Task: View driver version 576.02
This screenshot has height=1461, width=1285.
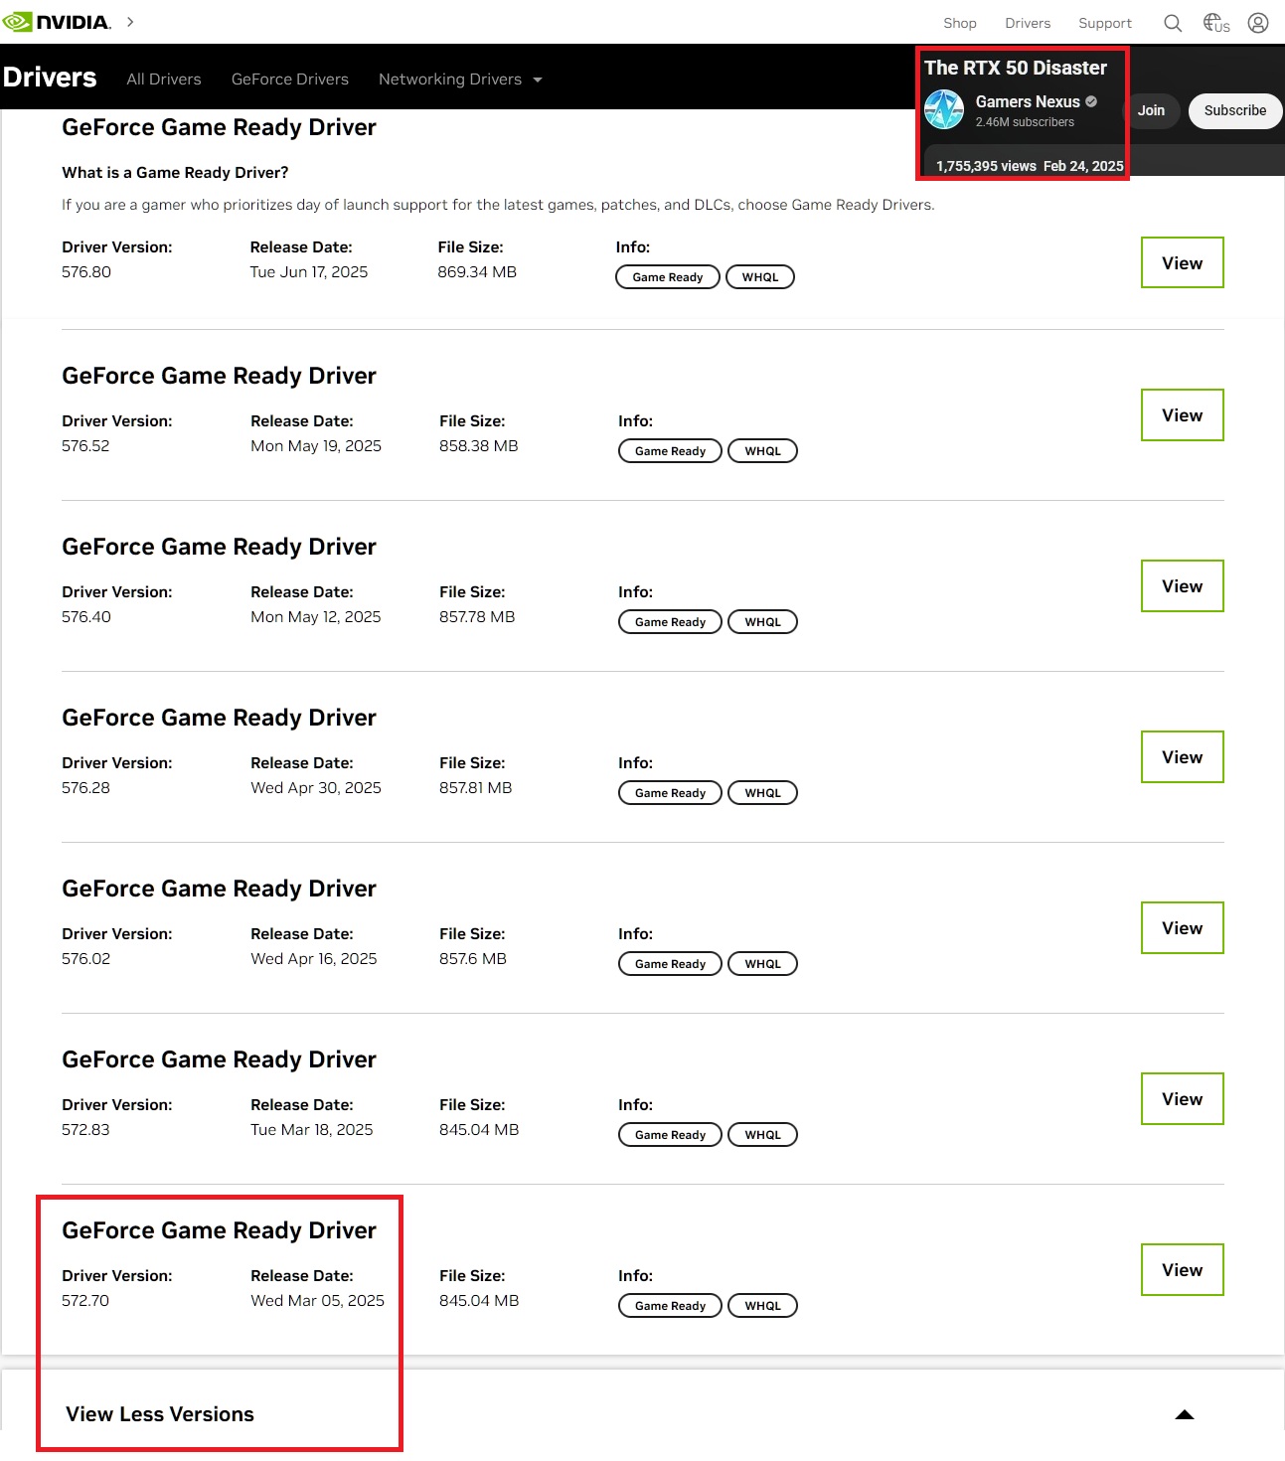Action: point(1183,927)
